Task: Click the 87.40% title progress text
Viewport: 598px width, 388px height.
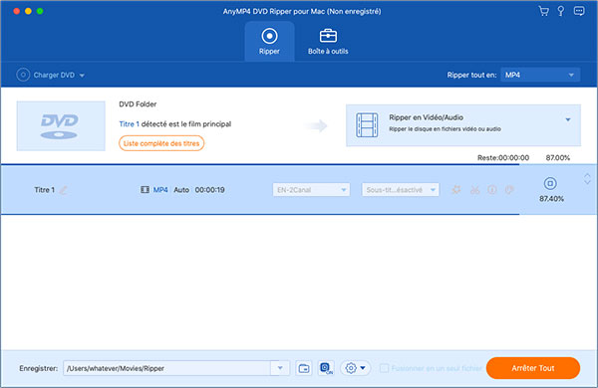Action: tap(551, 199)
